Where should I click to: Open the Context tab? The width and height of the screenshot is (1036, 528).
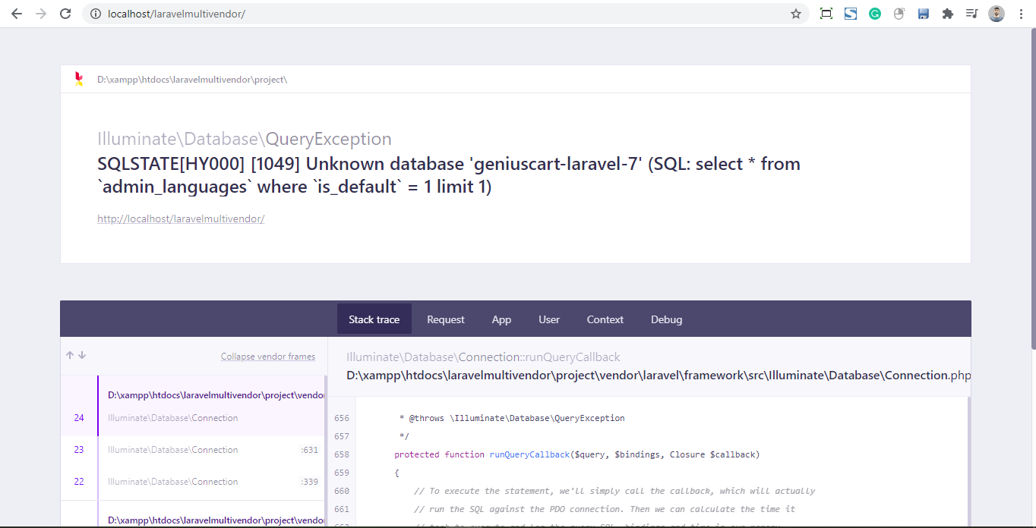(x=605, y=319)
